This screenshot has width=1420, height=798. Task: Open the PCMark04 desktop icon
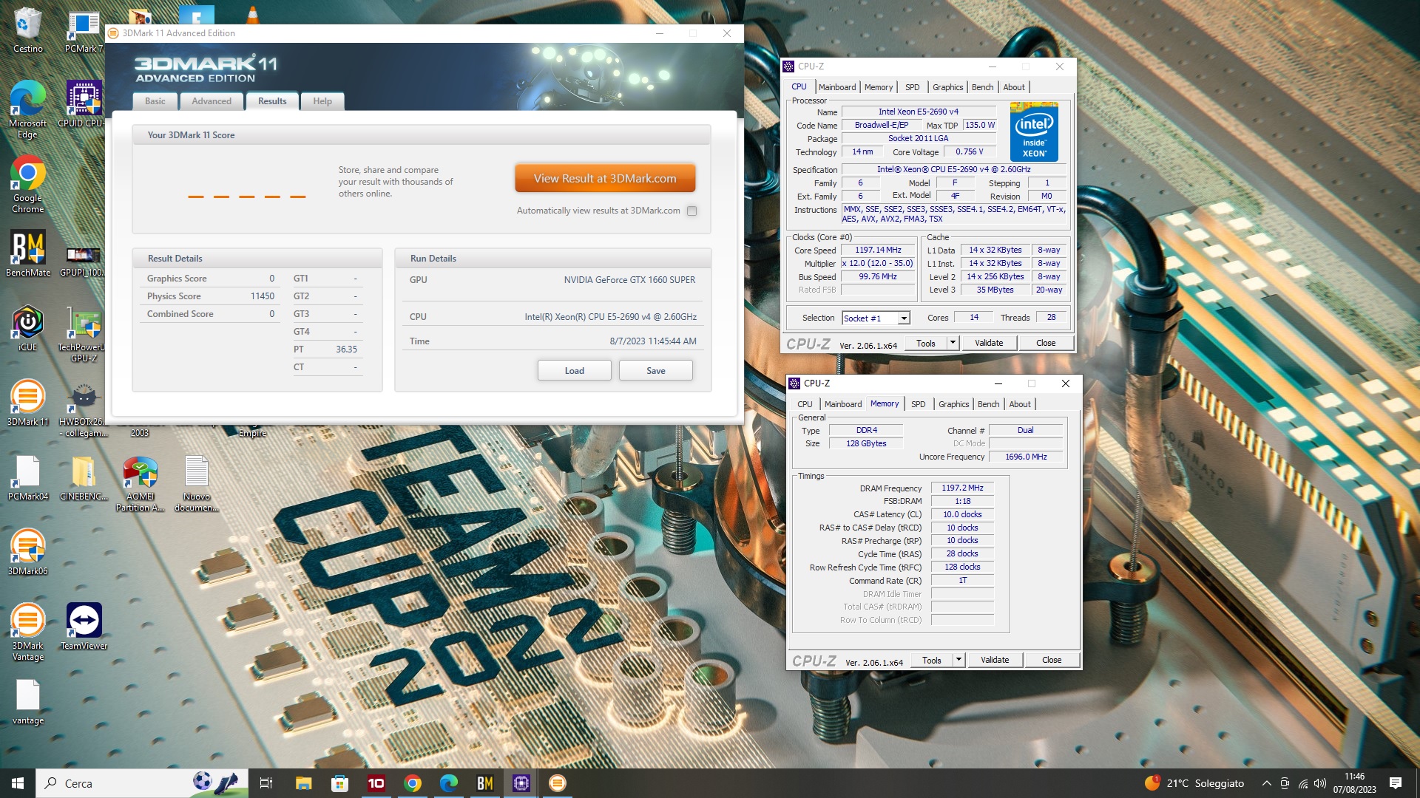point(27,477)
